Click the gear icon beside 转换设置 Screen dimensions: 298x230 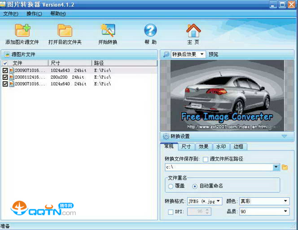point(166,136)
